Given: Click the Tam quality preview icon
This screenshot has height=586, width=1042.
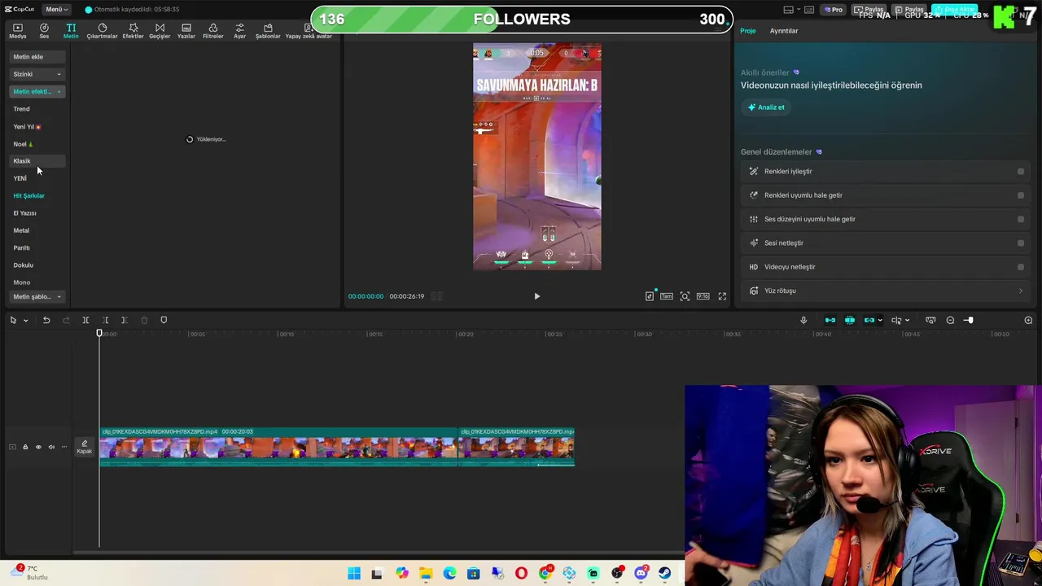Looking at the screenshot, I should (667, 296).
